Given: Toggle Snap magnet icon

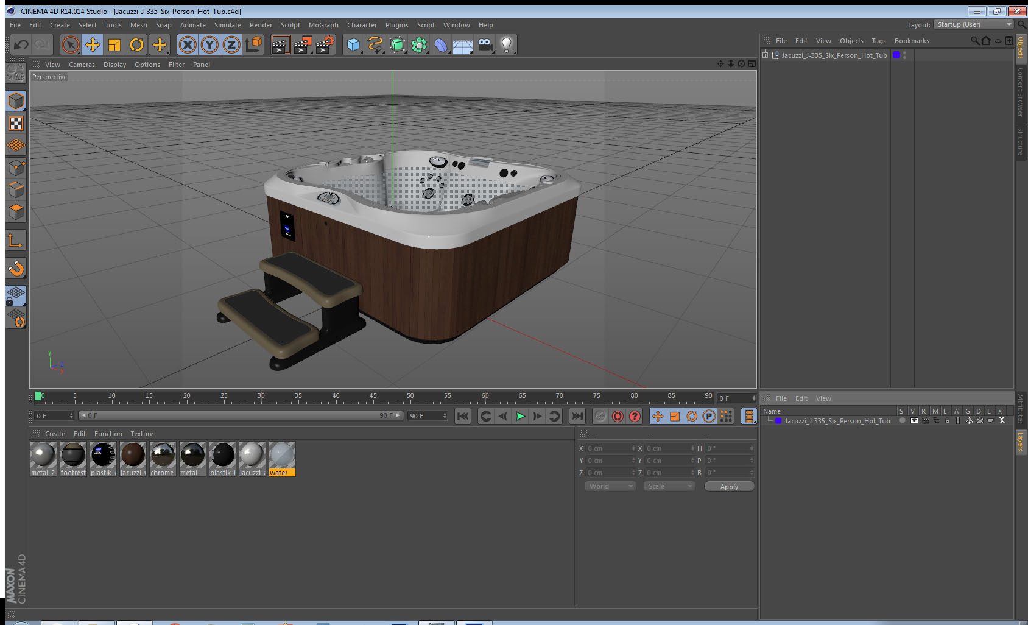Looking at the screenshot, I should (16, 268).
